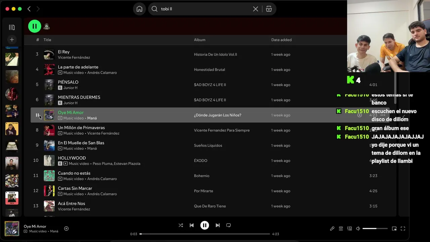
Task: Select the song "La parte de adelante"
Action: [78, 67]
